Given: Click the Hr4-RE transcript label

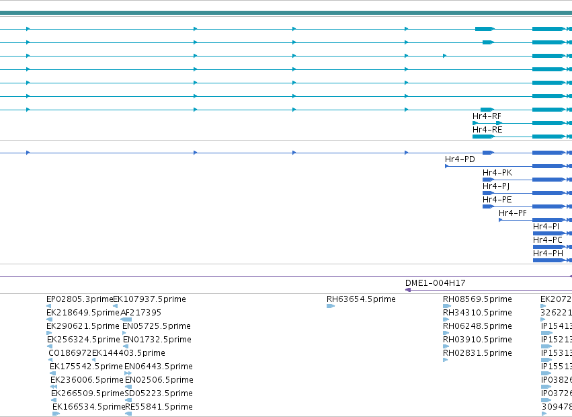Looking at the screenshot, I should click(x=487, y=130).
